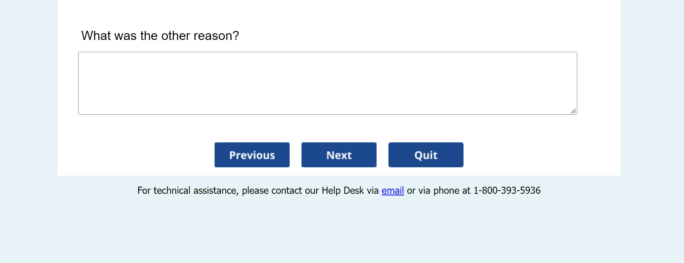684x263 pixels.
Task: Select the blue Next navigation button
Action: (339, 155)
